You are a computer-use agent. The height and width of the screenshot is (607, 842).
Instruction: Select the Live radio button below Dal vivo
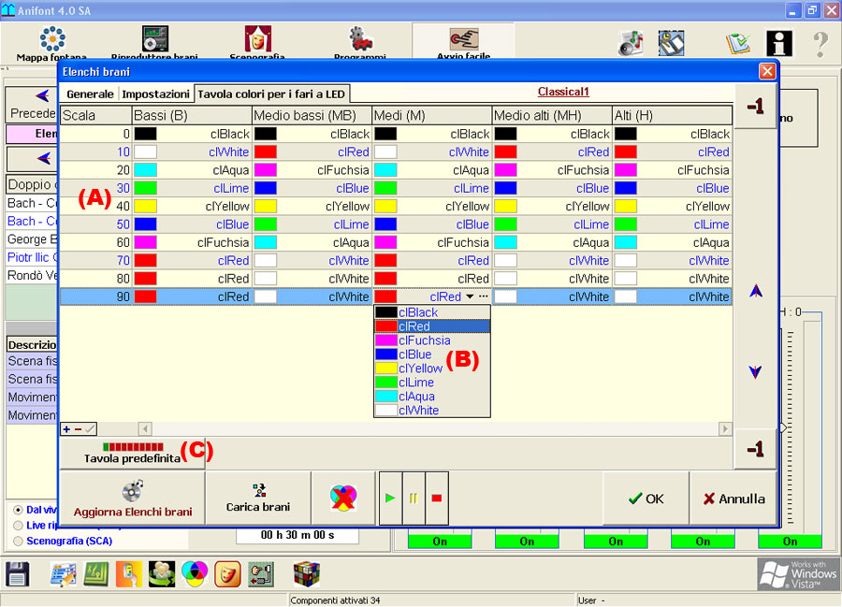19,526
